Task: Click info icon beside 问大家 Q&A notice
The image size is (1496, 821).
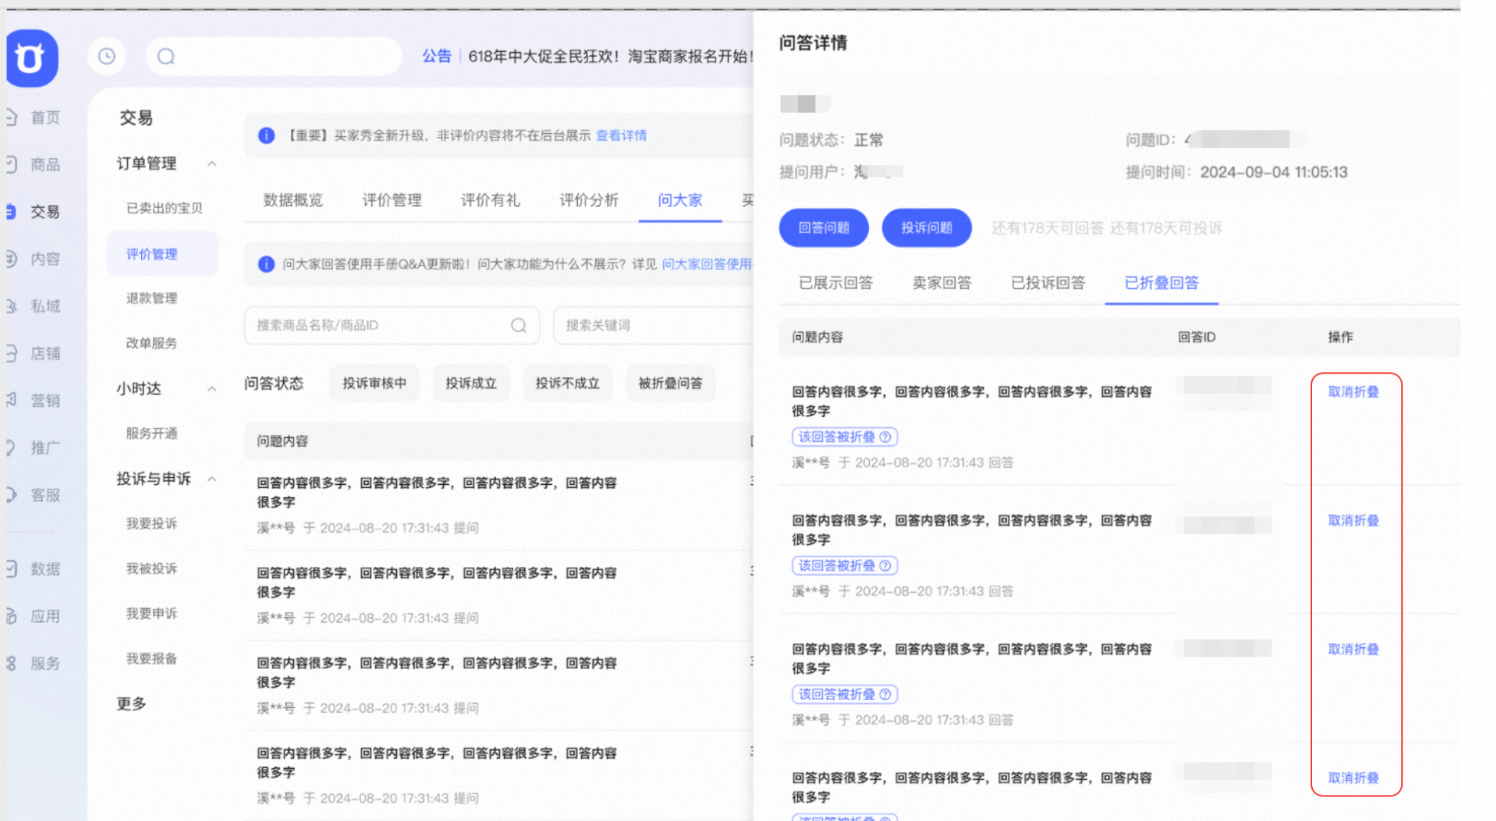Action: tap(266, 264)
